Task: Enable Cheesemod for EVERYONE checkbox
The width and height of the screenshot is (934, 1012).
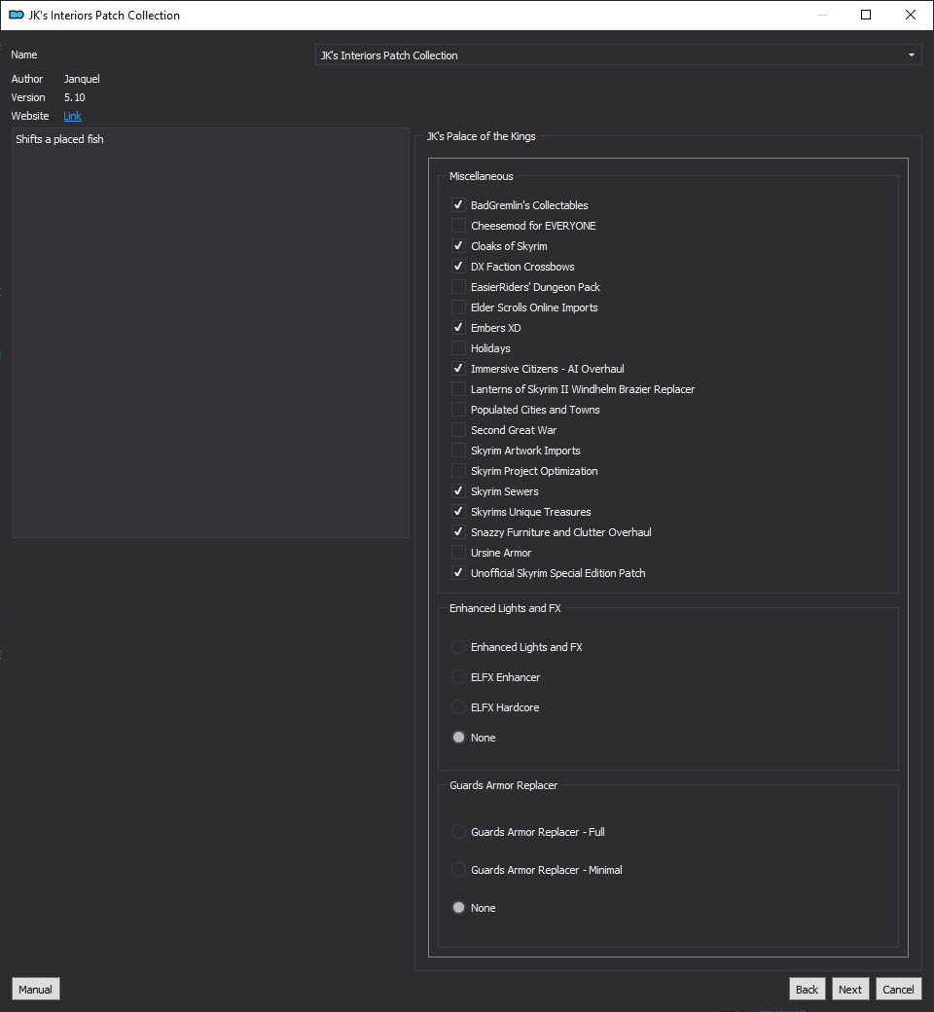Action: (x=458, y=226)
